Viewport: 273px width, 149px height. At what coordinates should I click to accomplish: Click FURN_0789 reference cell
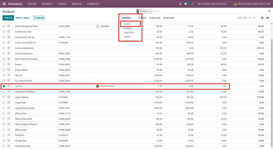coord(65,92)
